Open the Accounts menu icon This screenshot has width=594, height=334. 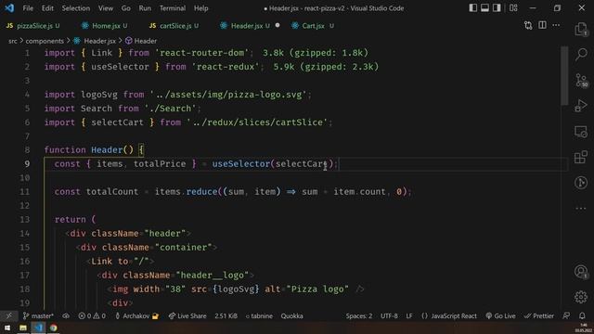(x=581, y=272)
